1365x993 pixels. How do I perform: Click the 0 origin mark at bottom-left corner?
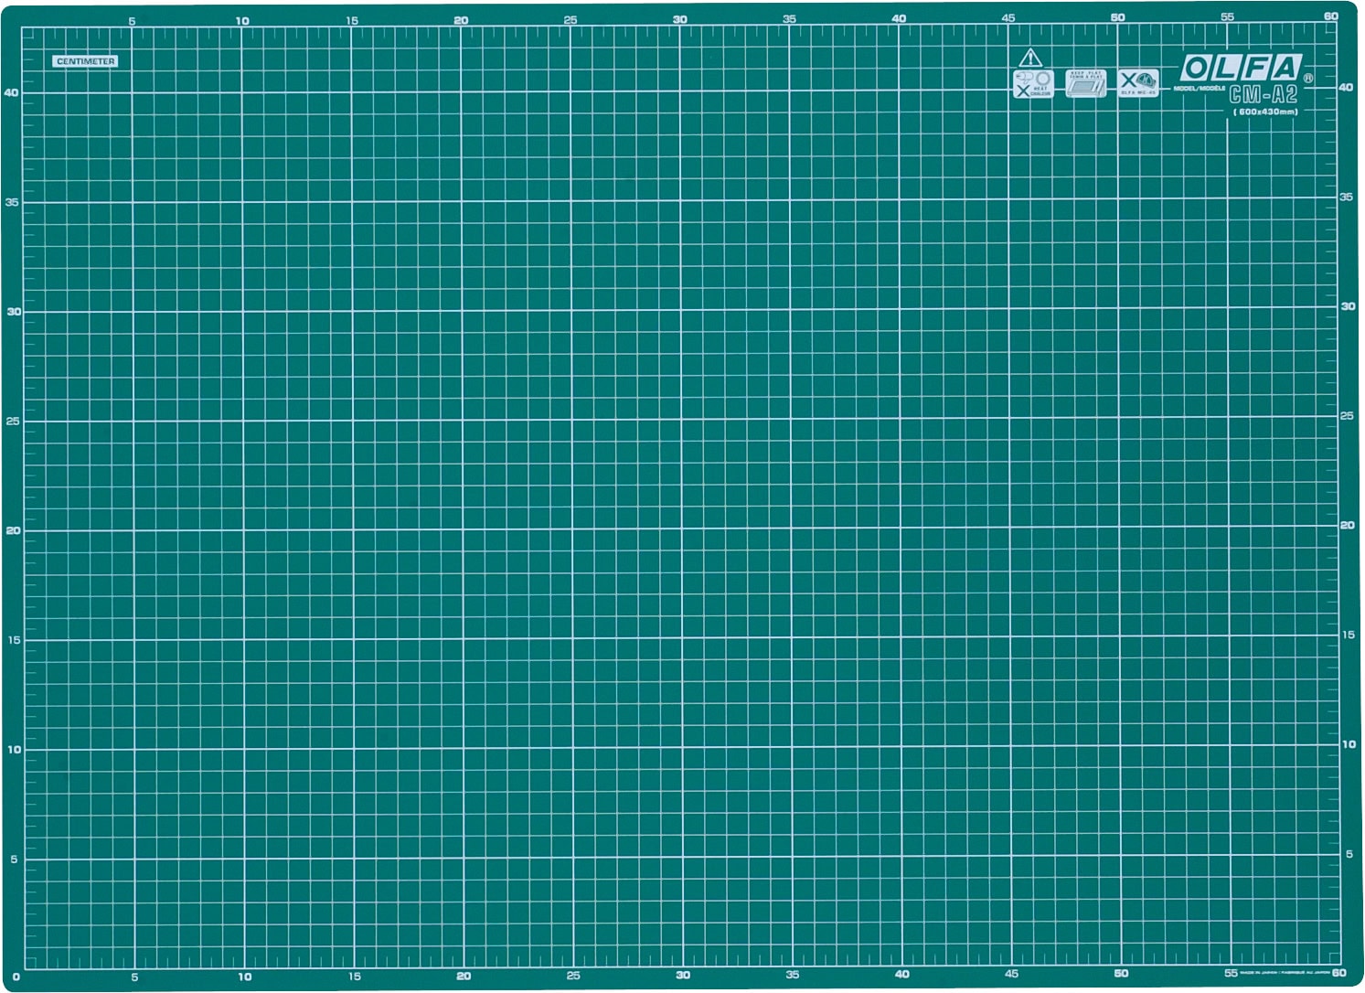[x=16, y=977]
